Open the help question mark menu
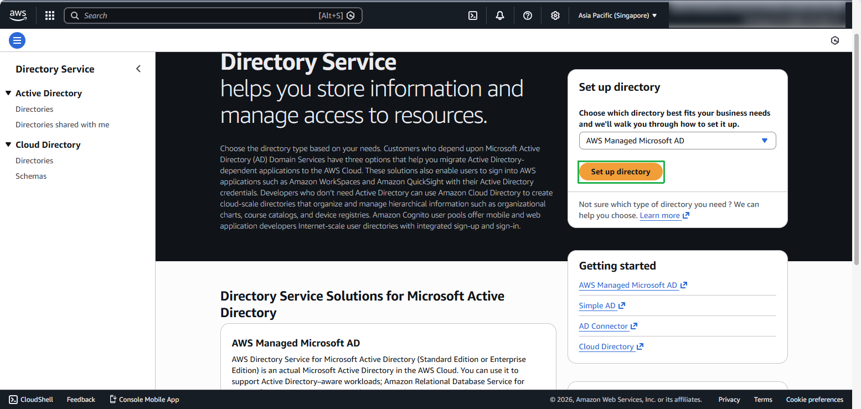The image size is (861, 409). tap(528, 15)
